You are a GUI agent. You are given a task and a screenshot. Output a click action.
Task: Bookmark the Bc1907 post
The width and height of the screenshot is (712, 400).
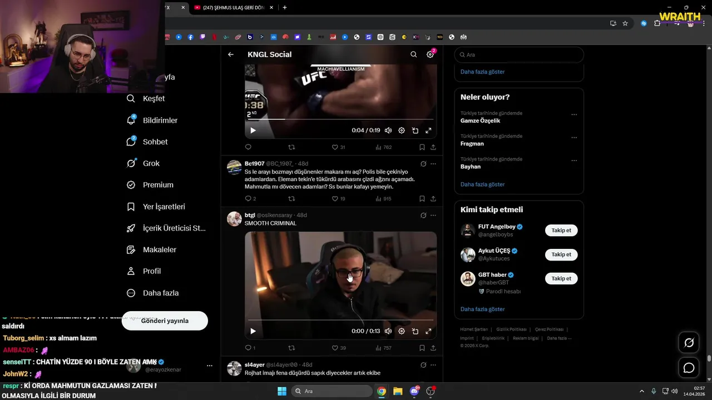coord(422,198)
